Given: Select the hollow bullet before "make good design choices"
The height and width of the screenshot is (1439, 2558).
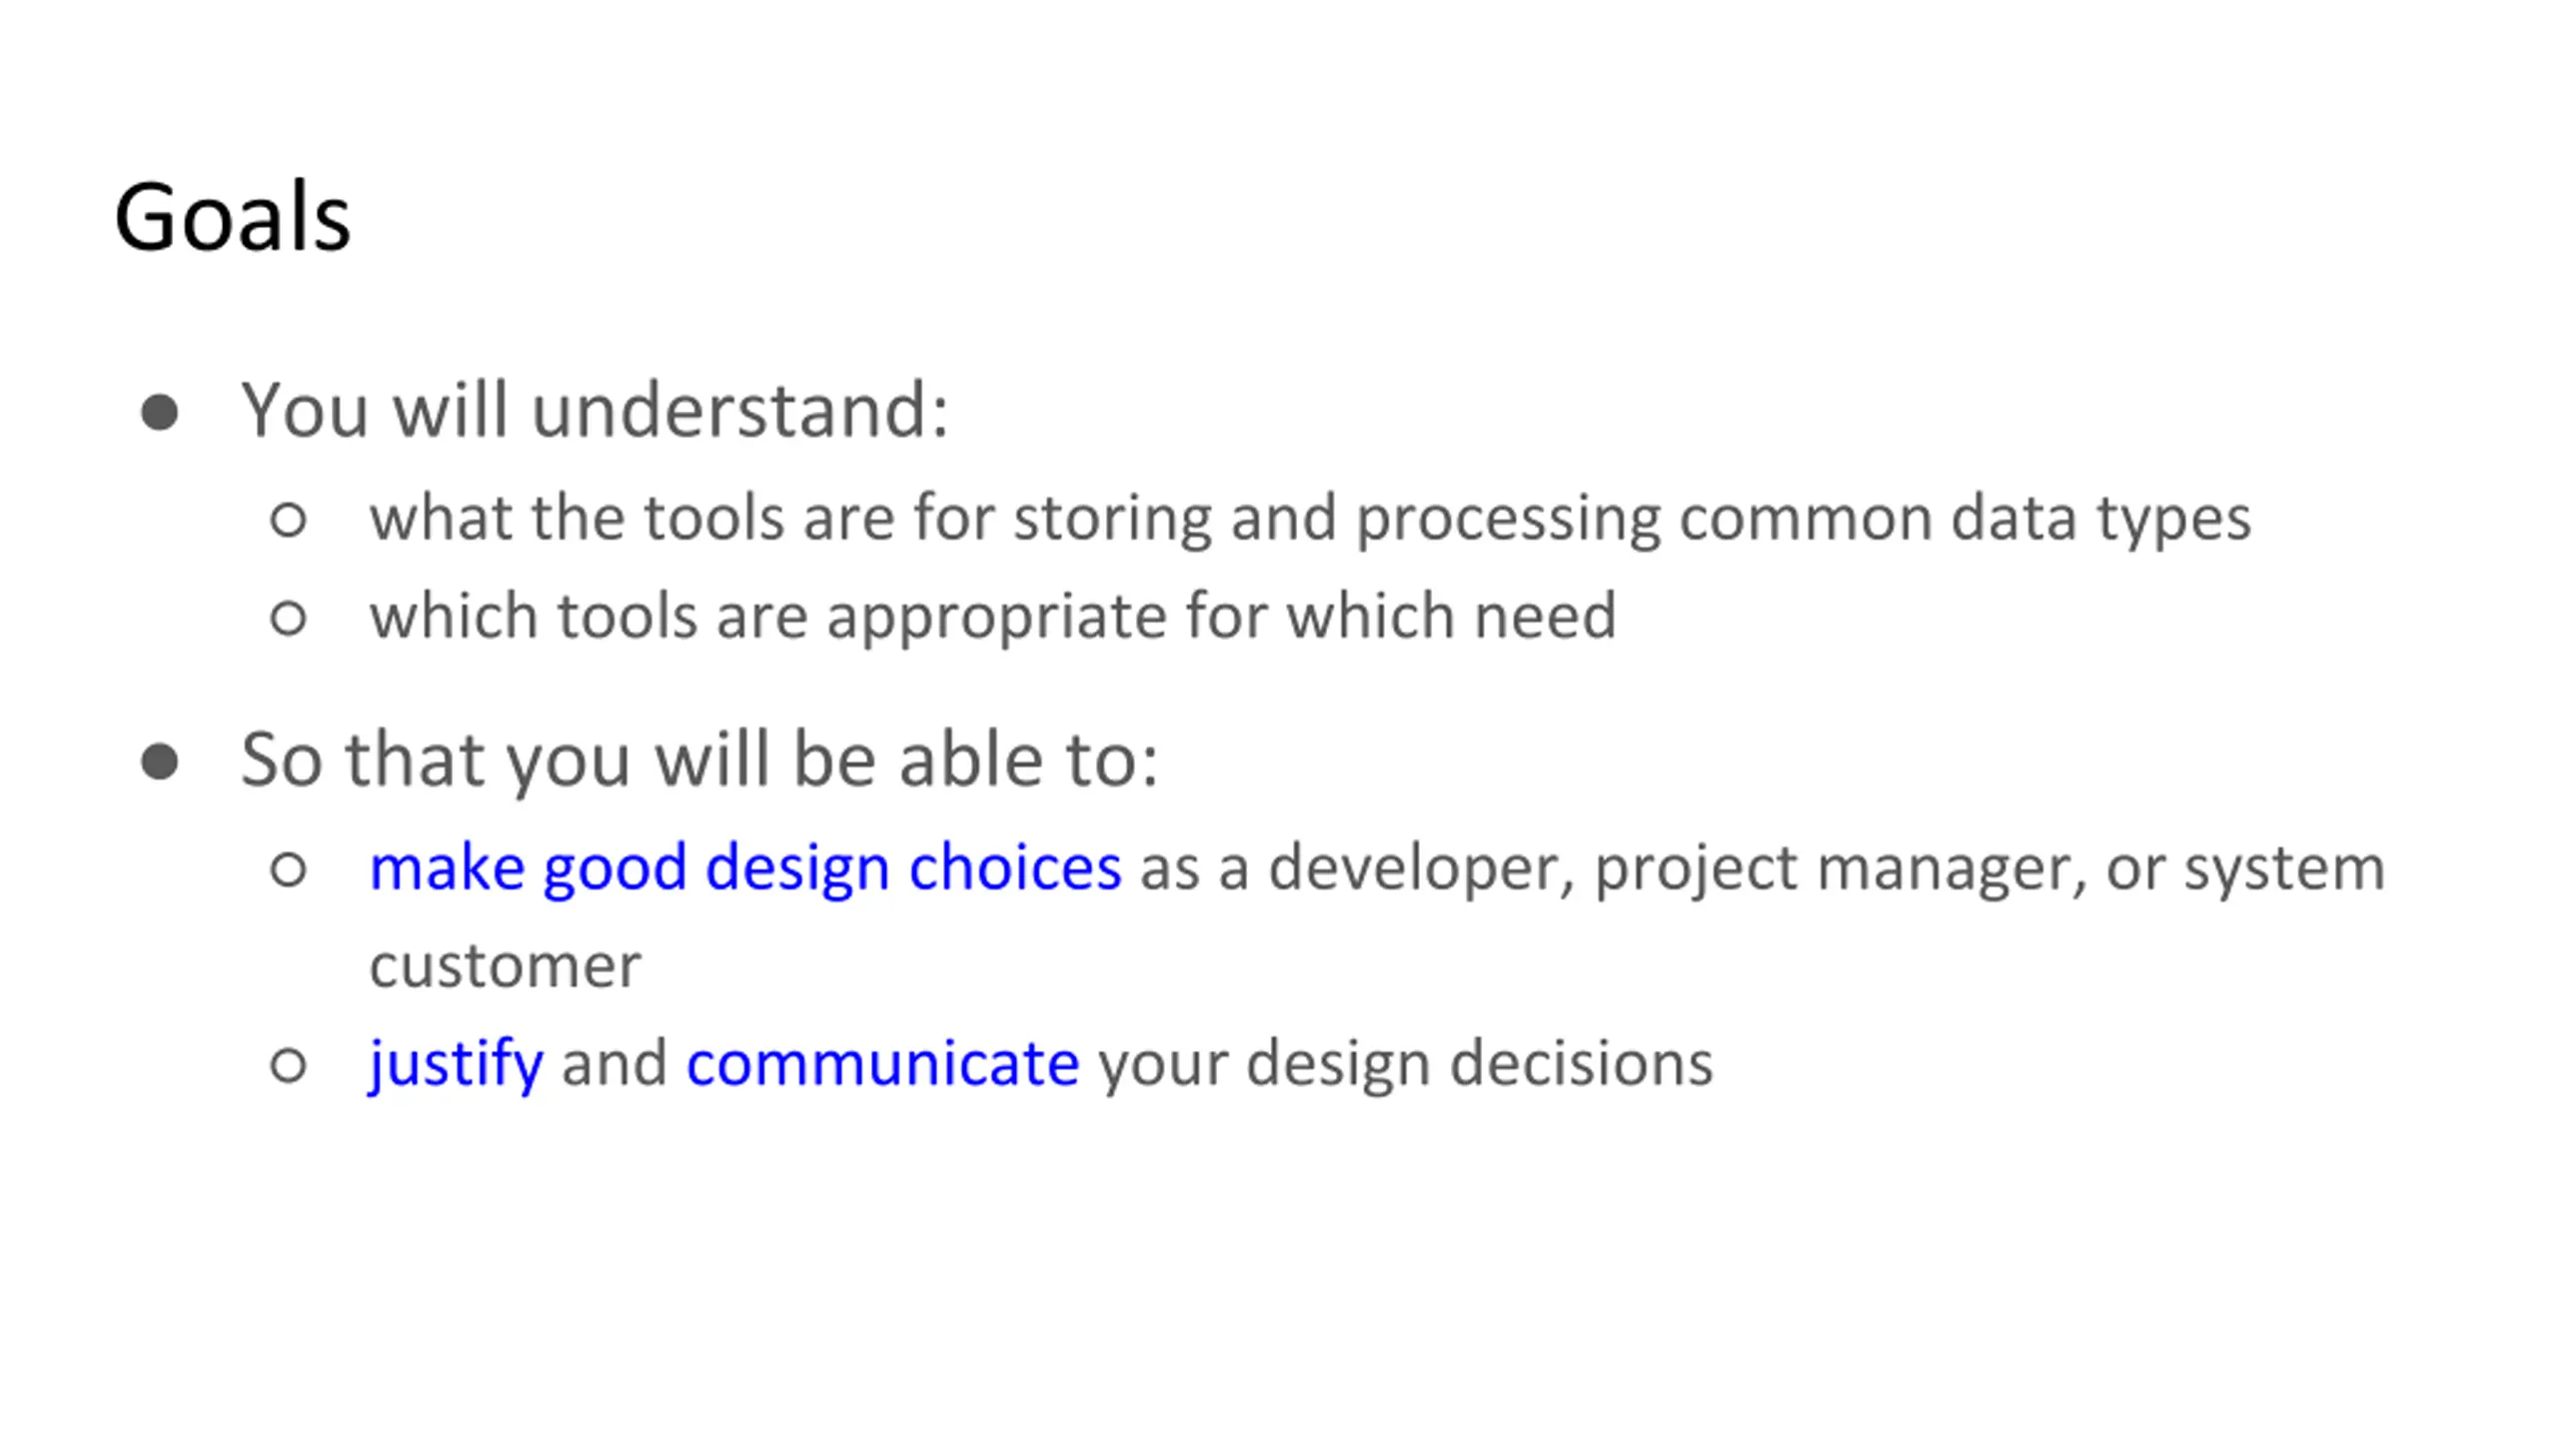Looking at the screenshot, I should click(288, 869).
